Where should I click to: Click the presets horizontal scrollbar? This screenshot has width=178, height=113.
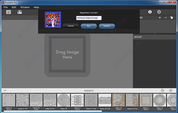53,111
